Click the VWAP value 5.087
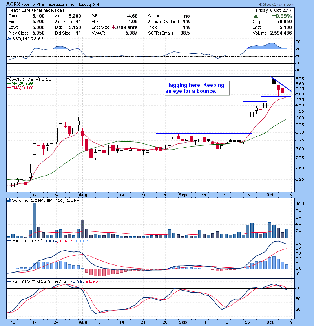Screen dimensions: 314x326 pos(131,33)
